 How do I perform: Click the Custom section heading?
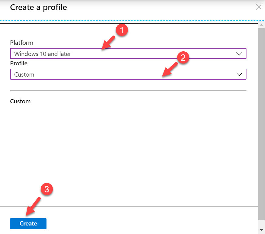pyautogui.click(x=20, y=102)
